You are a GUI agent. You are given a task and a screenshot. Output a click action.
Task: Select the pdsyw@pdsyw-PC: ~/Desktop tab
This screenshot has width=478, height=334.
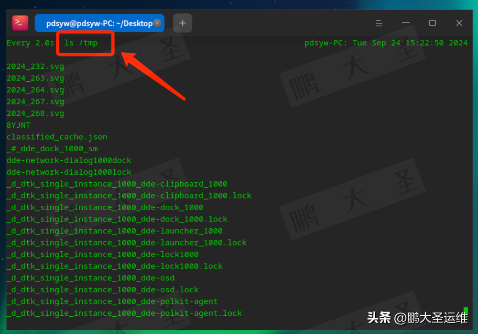click(x=99, y=23)
